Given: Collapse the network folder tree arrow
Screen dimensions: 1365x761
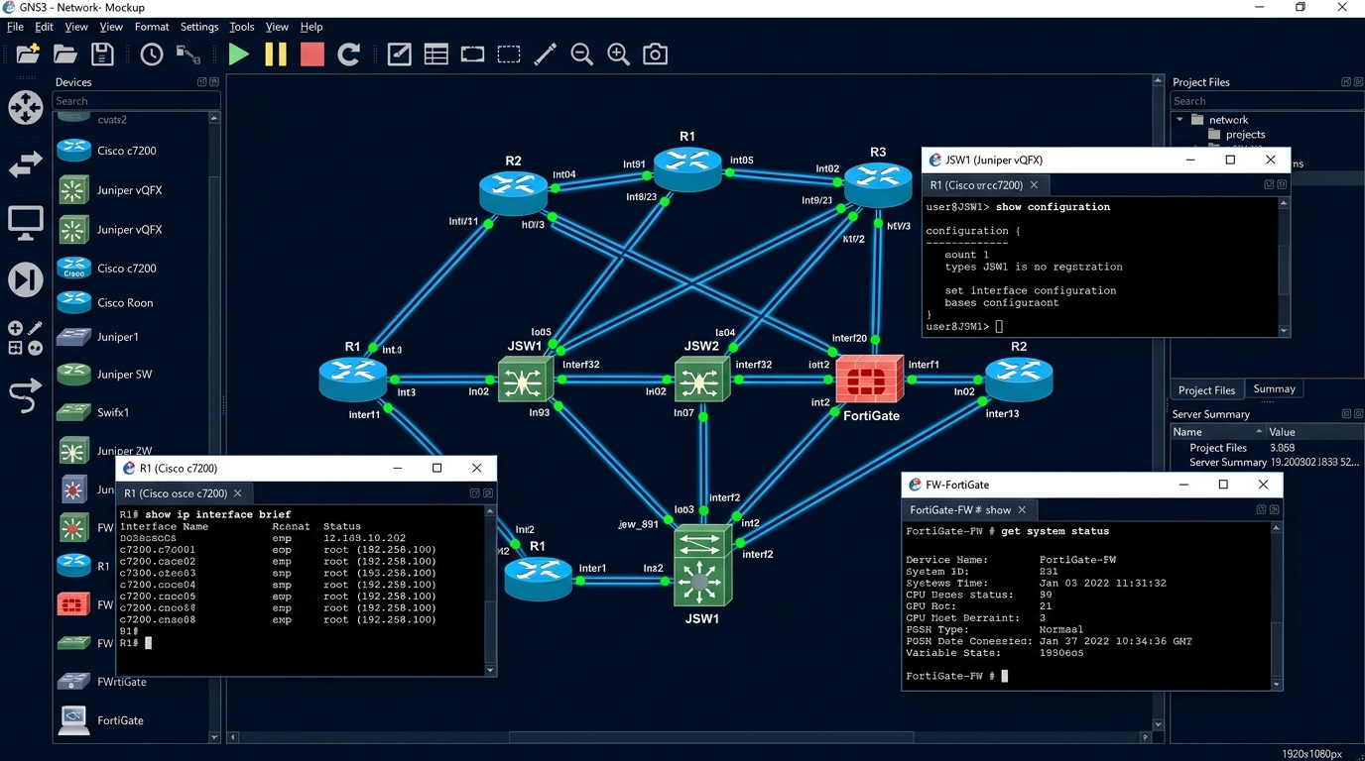Looking at the screenshot, I should point(1179,120).
